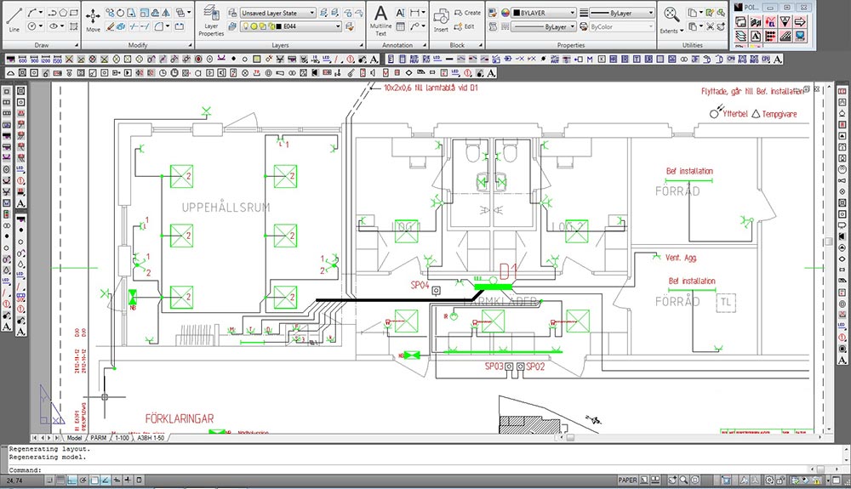Click the color wheel icon in Properties
The width and height of the screenshot is (851, 489).
(505, 12)
